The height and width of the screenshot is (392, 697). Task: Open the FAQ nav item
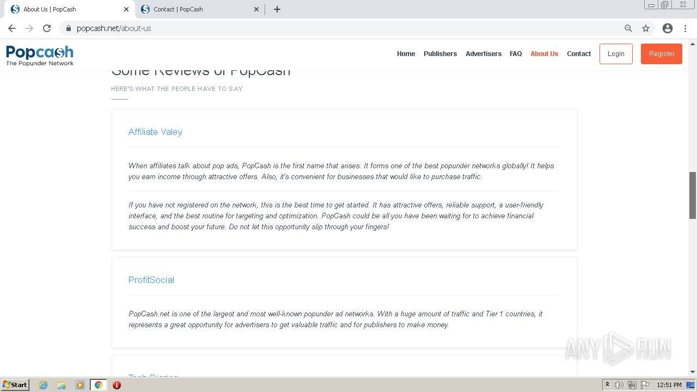(x=516, y=54)
